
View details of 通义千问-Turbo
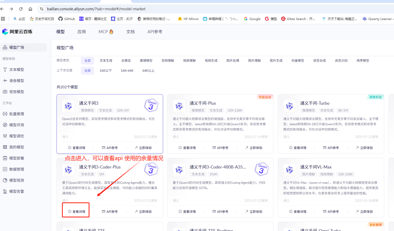(x=298, y=148)
